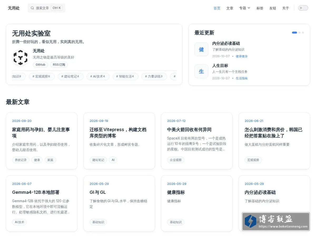Viewport: 316px width, 237px height.
Task: Open 内分泌必读基础 in 最近更新
Action: point(226,43)
